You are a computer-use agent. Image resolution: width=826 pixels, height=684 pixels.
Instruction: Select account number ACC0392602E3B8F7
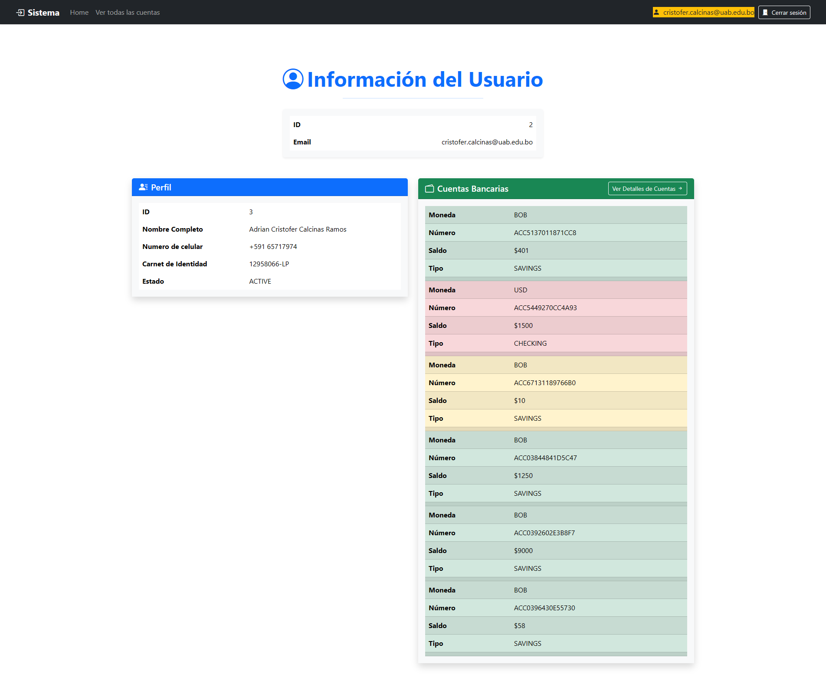coord(544,533)
